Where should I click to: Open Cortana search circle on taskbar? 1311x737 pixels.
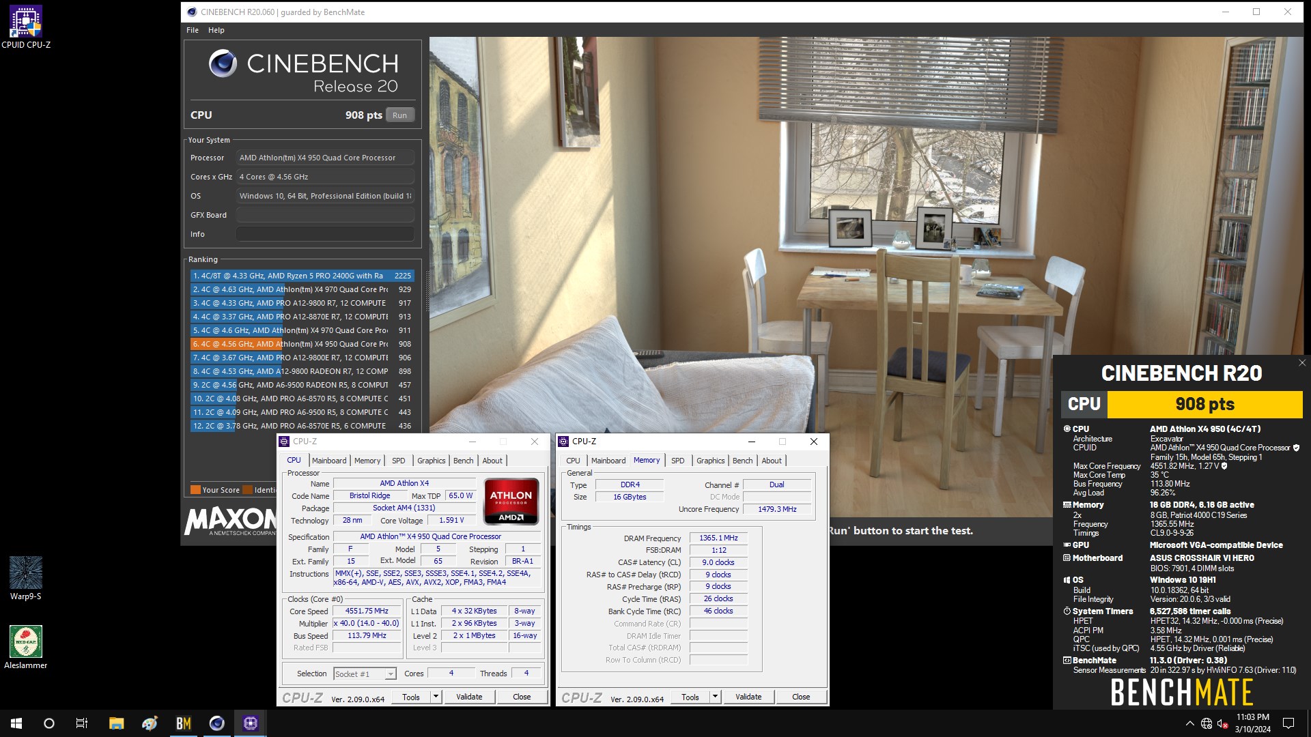pos(49,723)
